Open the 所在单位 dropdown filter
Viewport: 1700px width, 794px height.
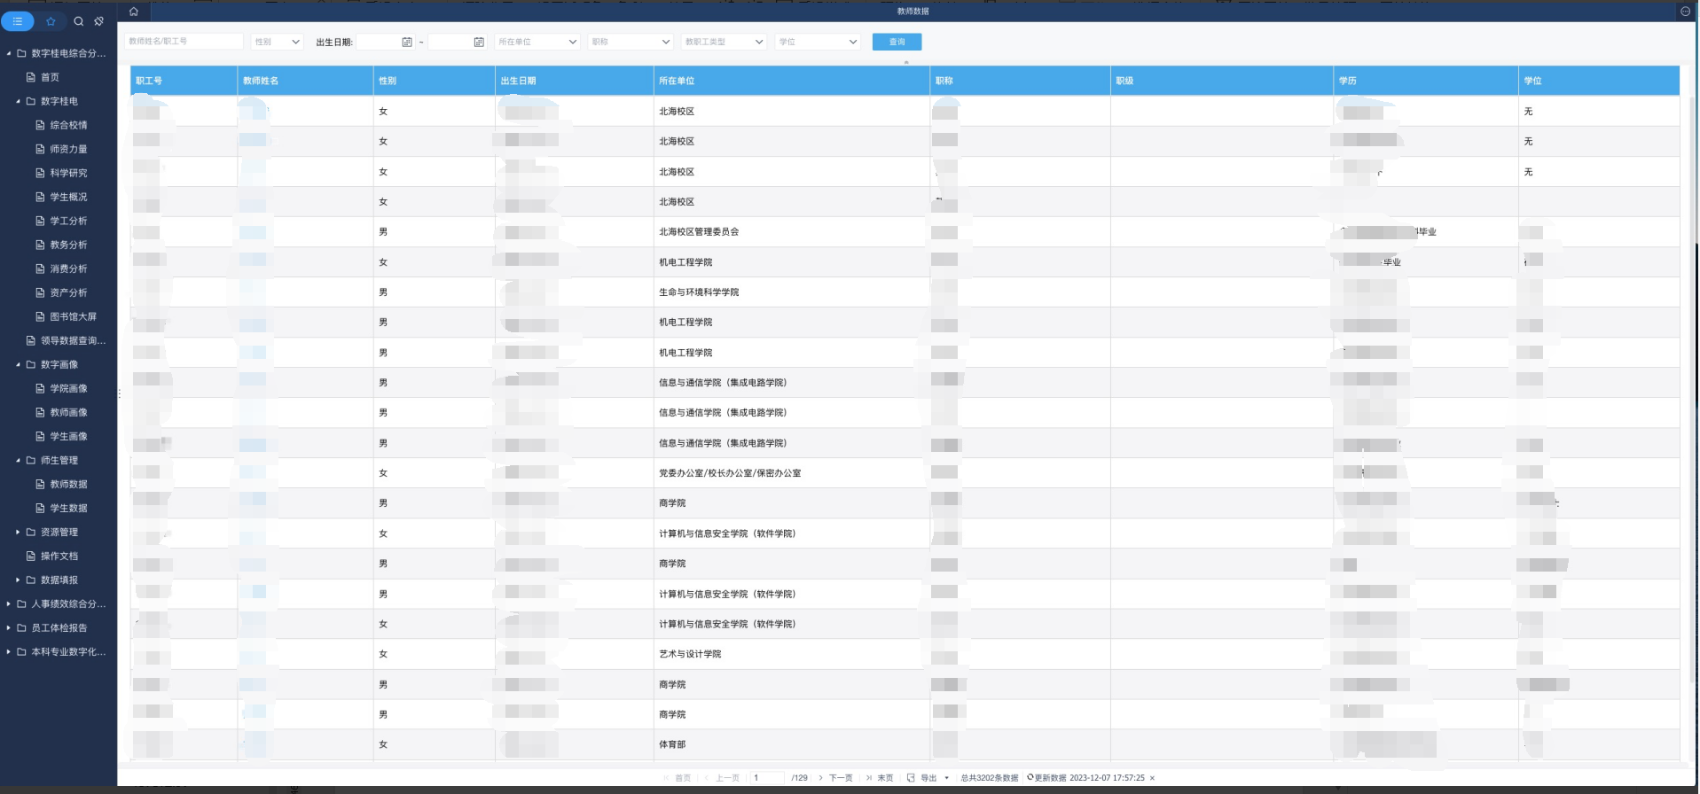pos(537,42)
